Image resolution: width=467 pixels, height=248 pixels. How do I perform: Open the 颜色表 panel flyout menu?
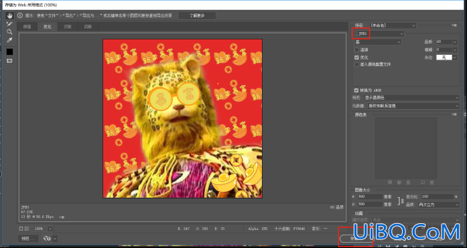tap(454, 114)
